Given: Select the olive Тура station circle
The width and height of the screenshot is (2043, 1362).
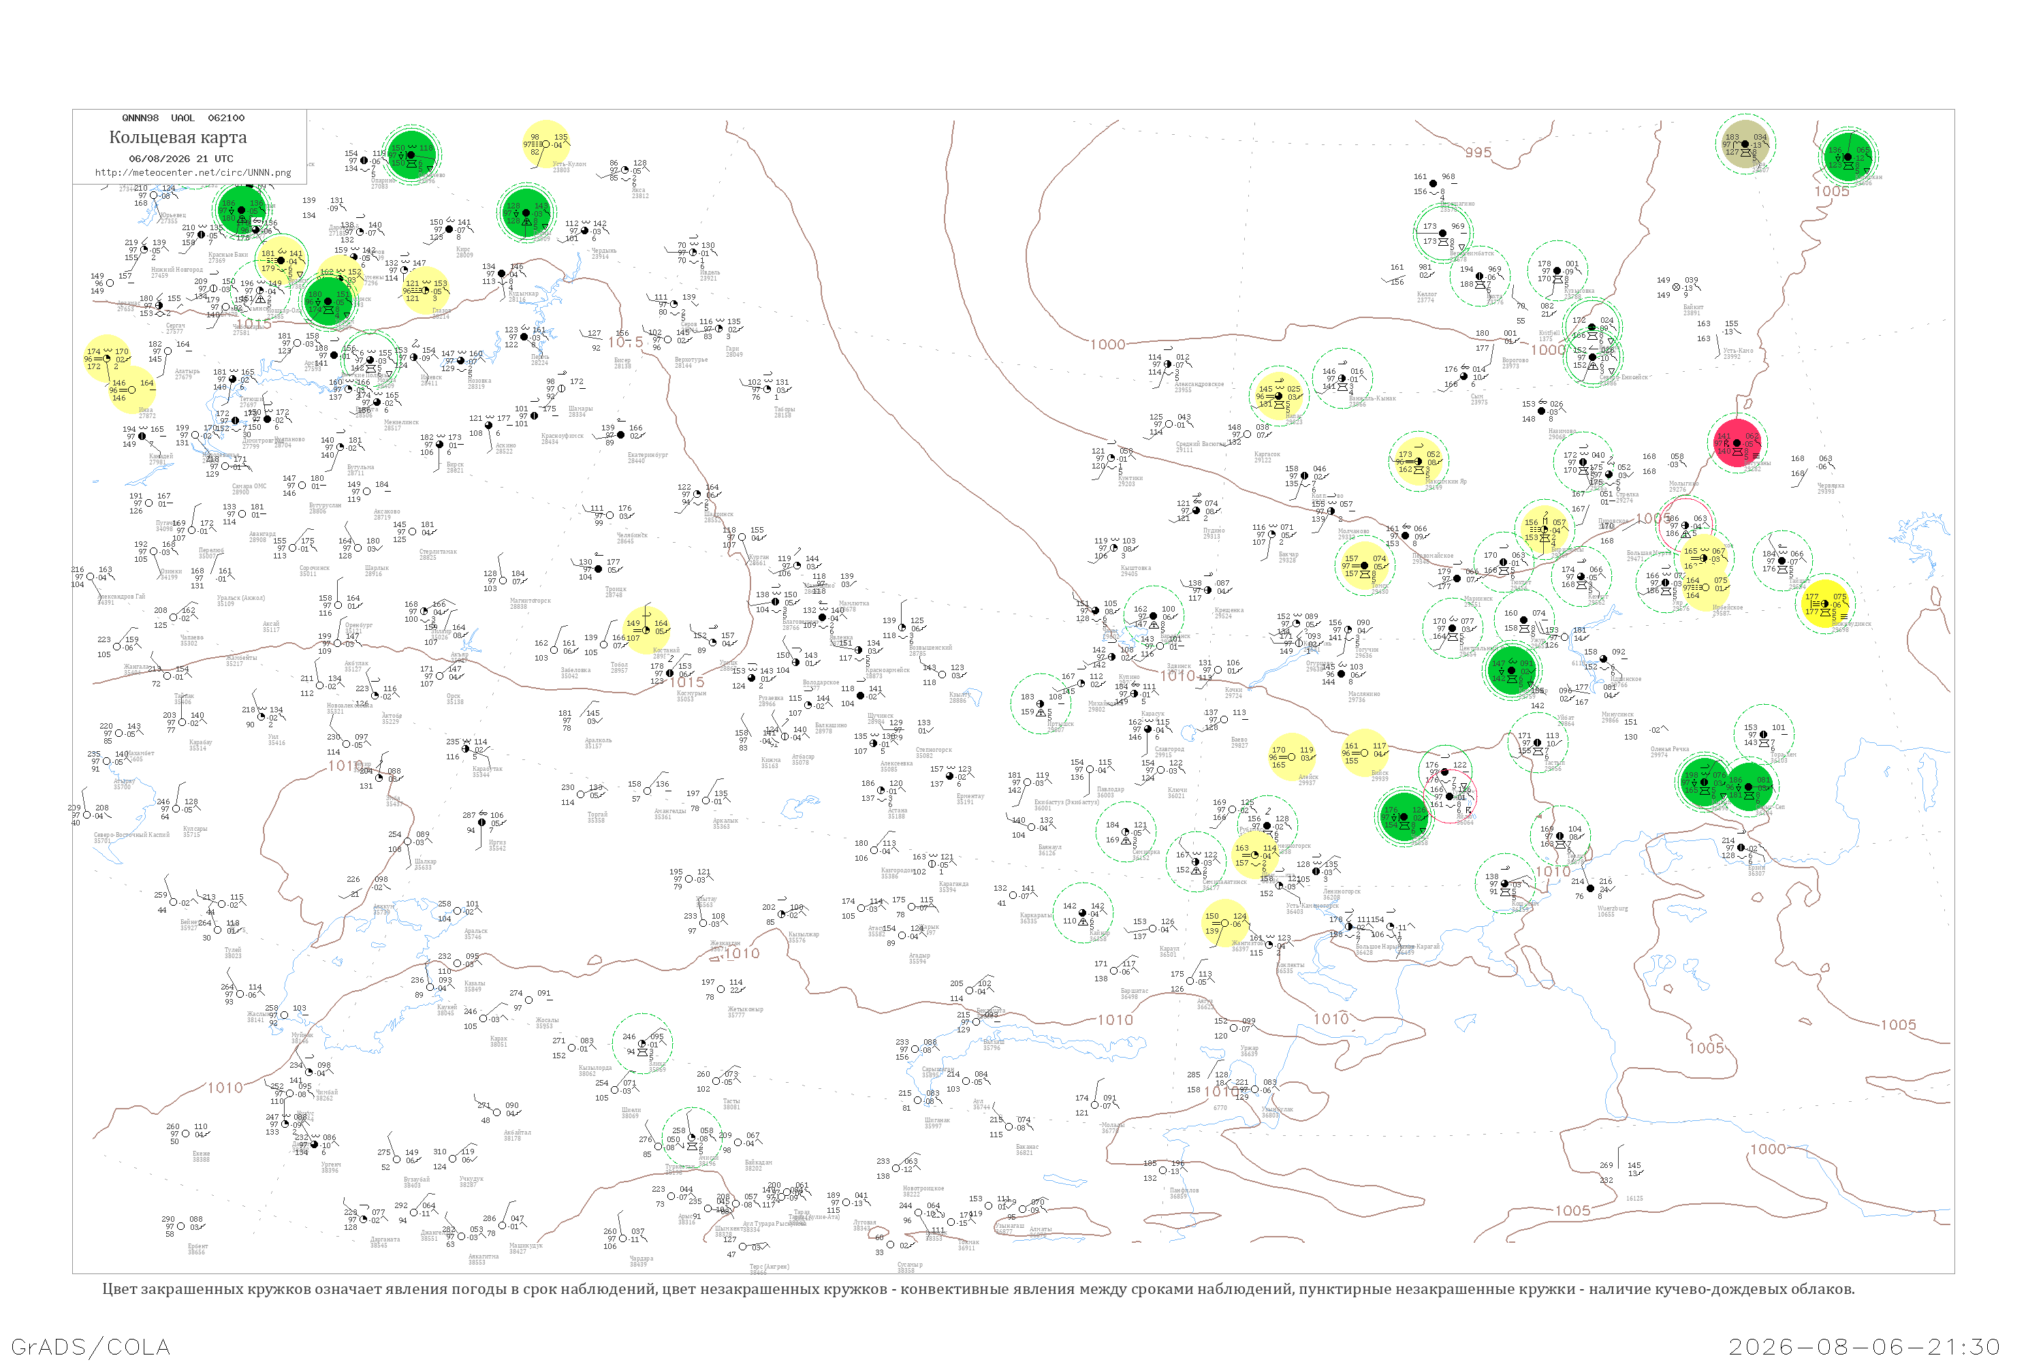Looking at the screenshot, I should [1745, 144].
